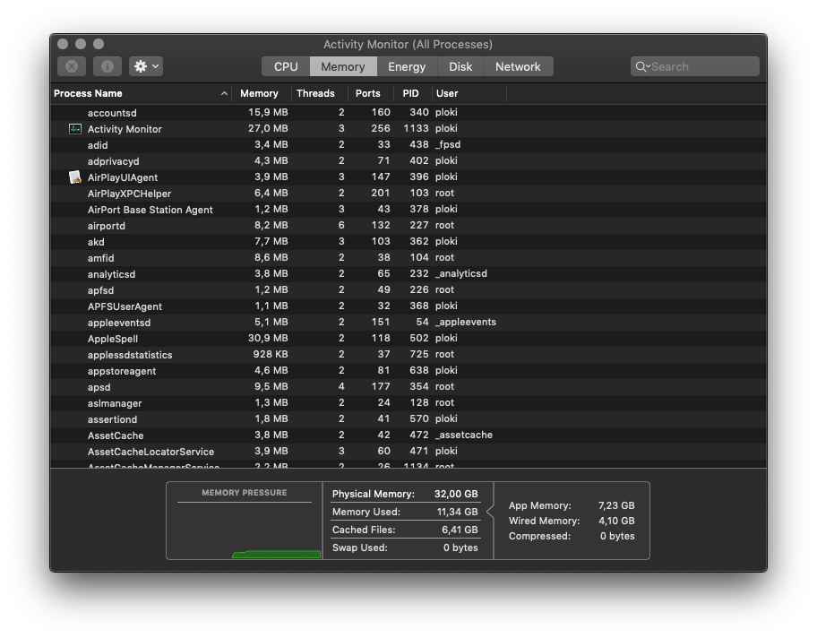Click the search magnifier icon
Image resolution: width=817 pixels, height=638 pixels.
point(641,66)
